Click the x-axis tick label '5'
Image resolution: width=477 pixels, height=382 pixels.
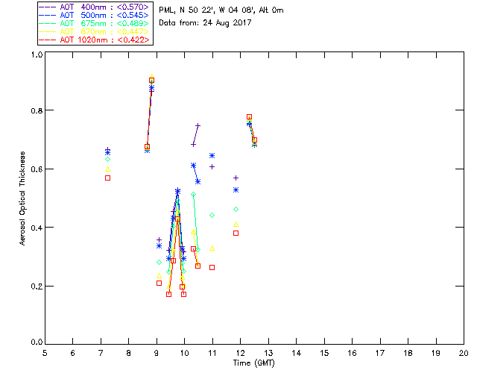coord(45,353)
